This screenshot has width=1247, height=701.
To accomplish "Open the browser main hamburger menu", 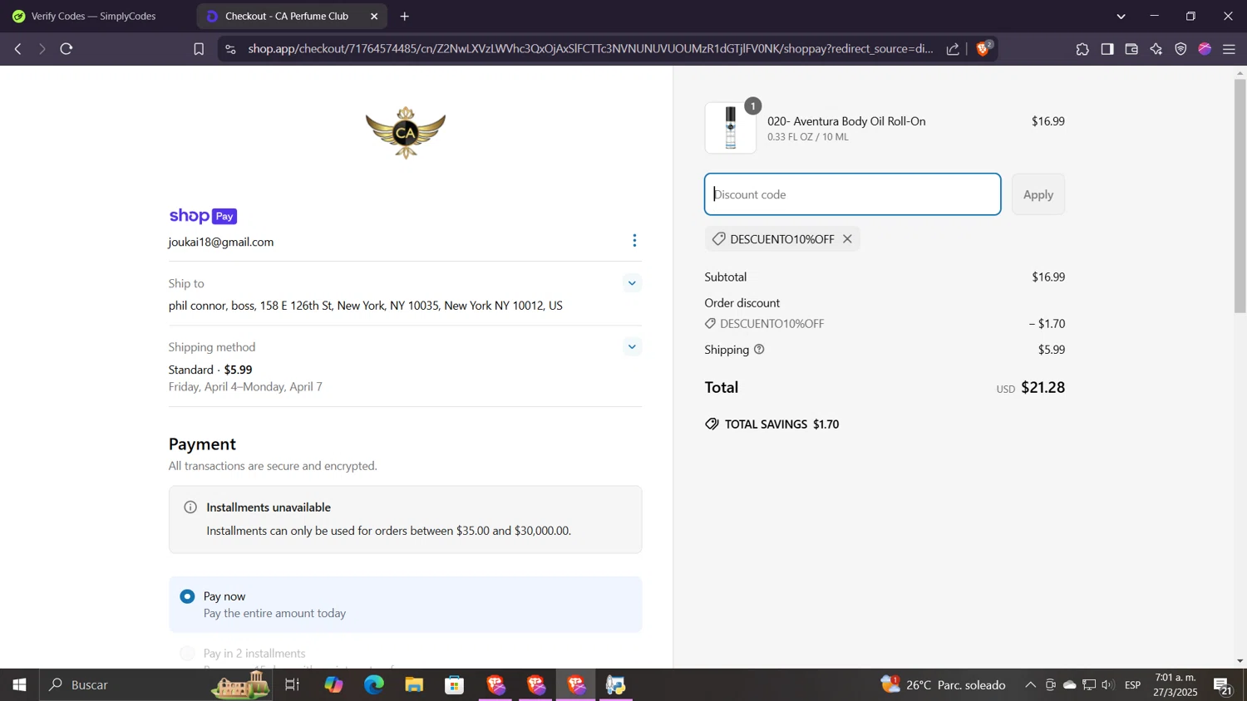I will [x=1230, y=49].
